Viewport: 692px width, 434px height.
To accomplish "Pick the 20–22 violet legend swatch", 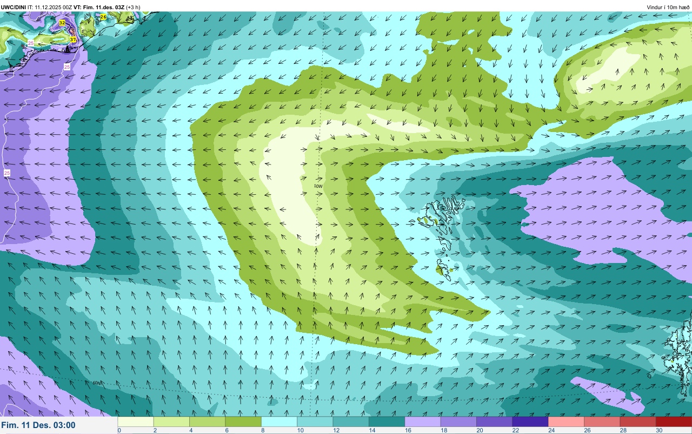I will click(494, 422).
